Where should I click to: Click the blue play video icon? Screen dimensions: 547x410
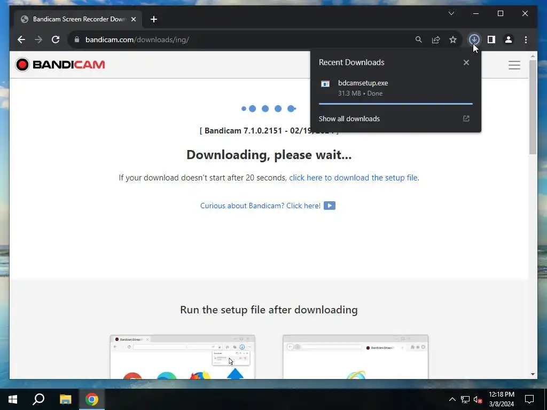[330, 206]
